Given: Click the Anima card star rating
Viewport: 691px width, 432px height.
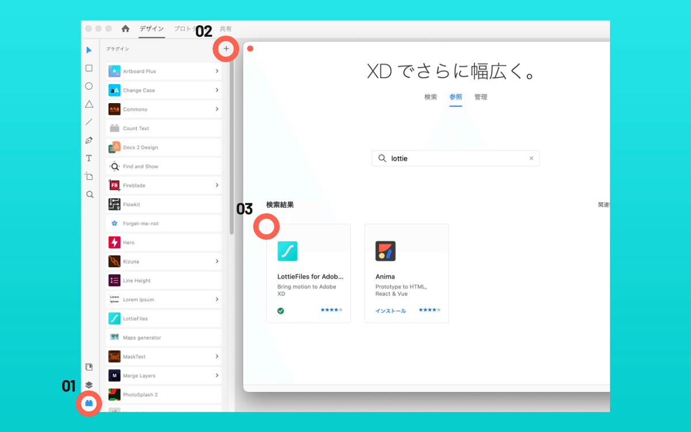Looking at the screenshot, I should [430, 310].
